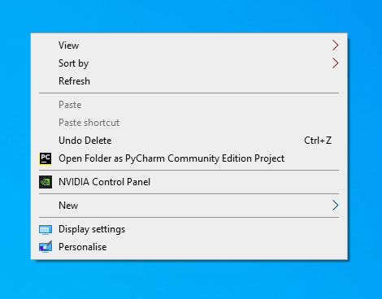382x299 pixels.
Task: Expand the Sort by submenu chevron
Action: pos(336,63)
